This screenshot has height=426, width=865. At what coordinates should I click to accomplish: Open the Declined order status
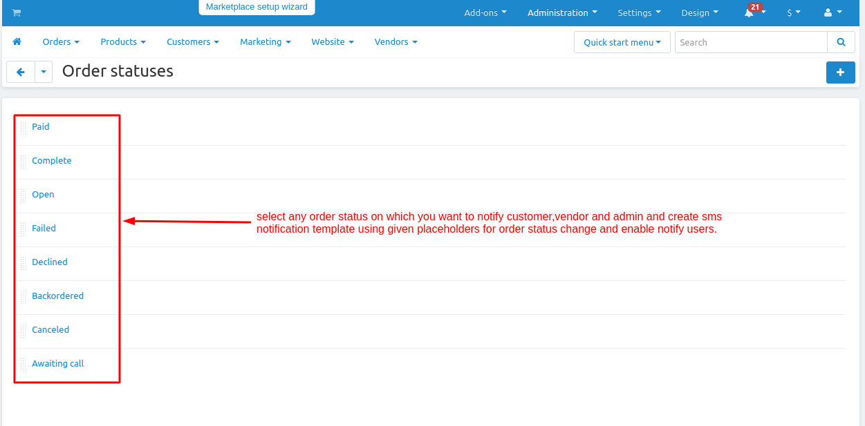pyautogui.click(x=50, y=262)
